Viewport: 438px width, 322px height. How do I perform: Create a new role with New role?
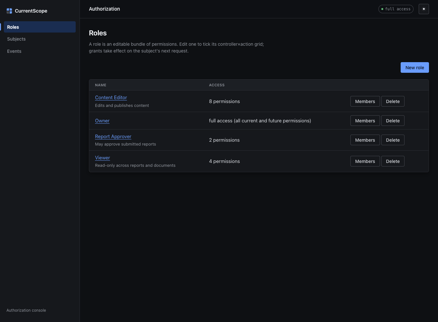pos(415,68)
